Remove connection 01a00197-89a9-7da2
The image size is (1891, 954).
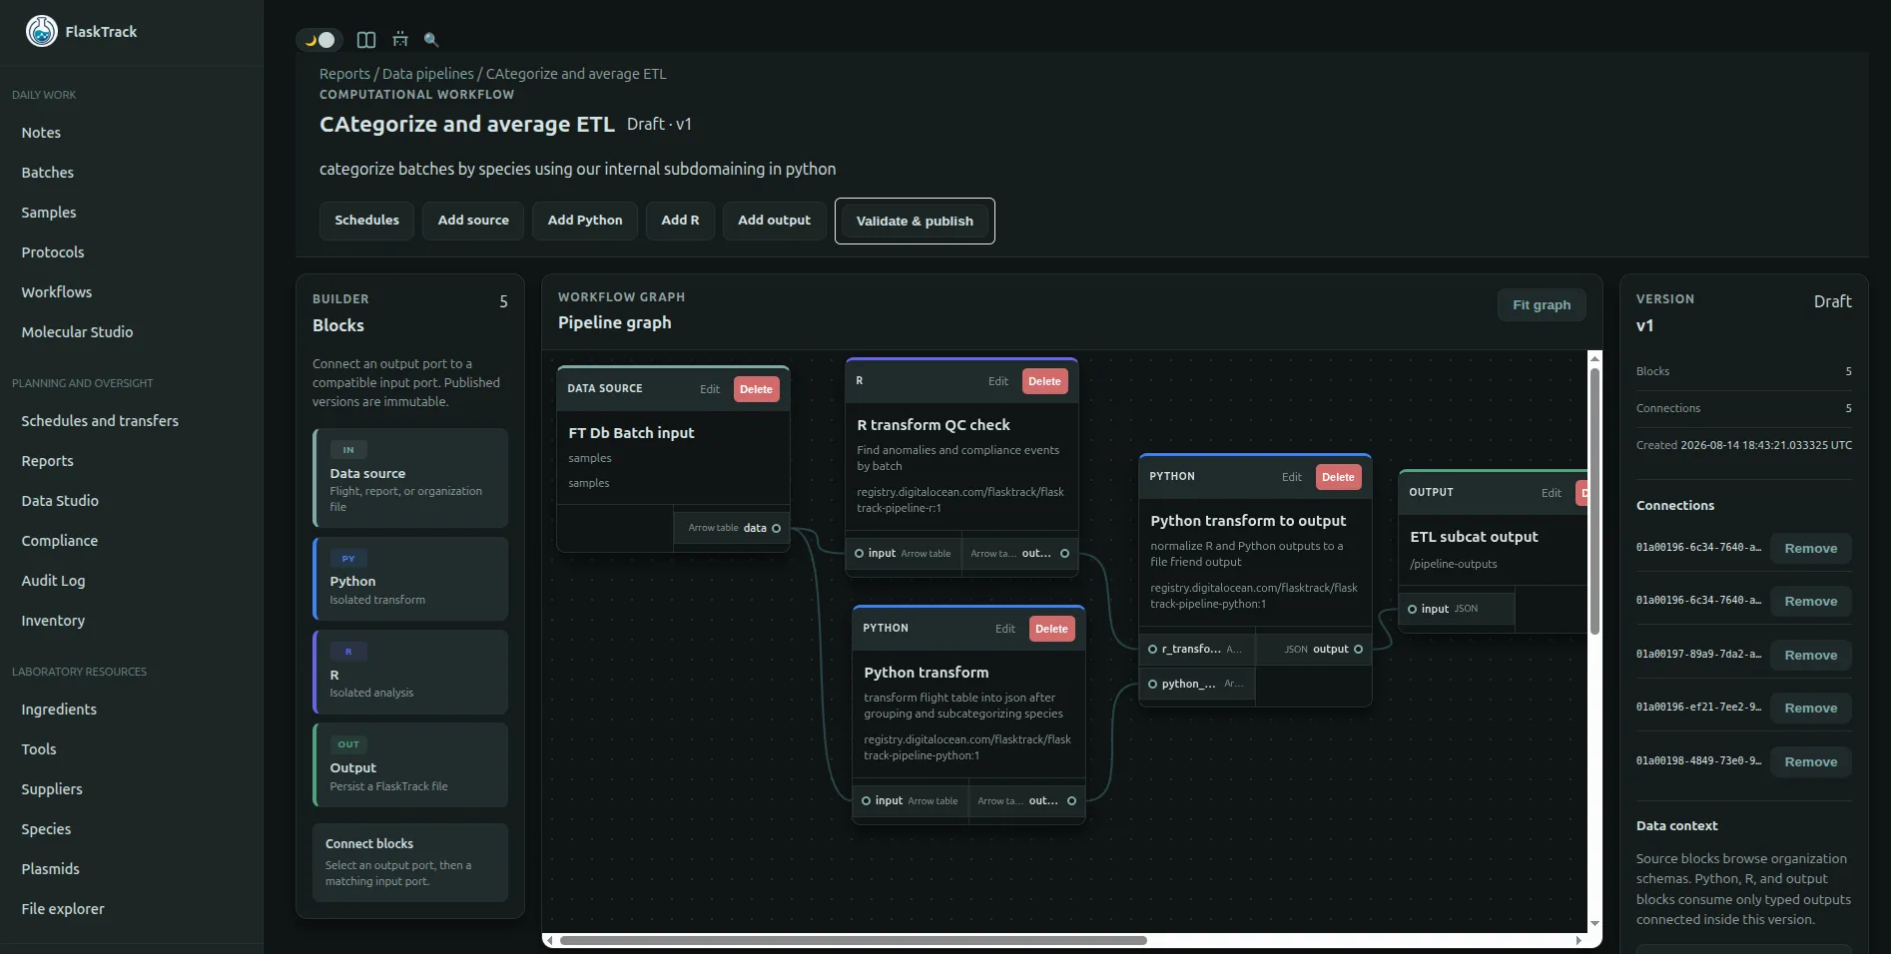[1810, 656]
